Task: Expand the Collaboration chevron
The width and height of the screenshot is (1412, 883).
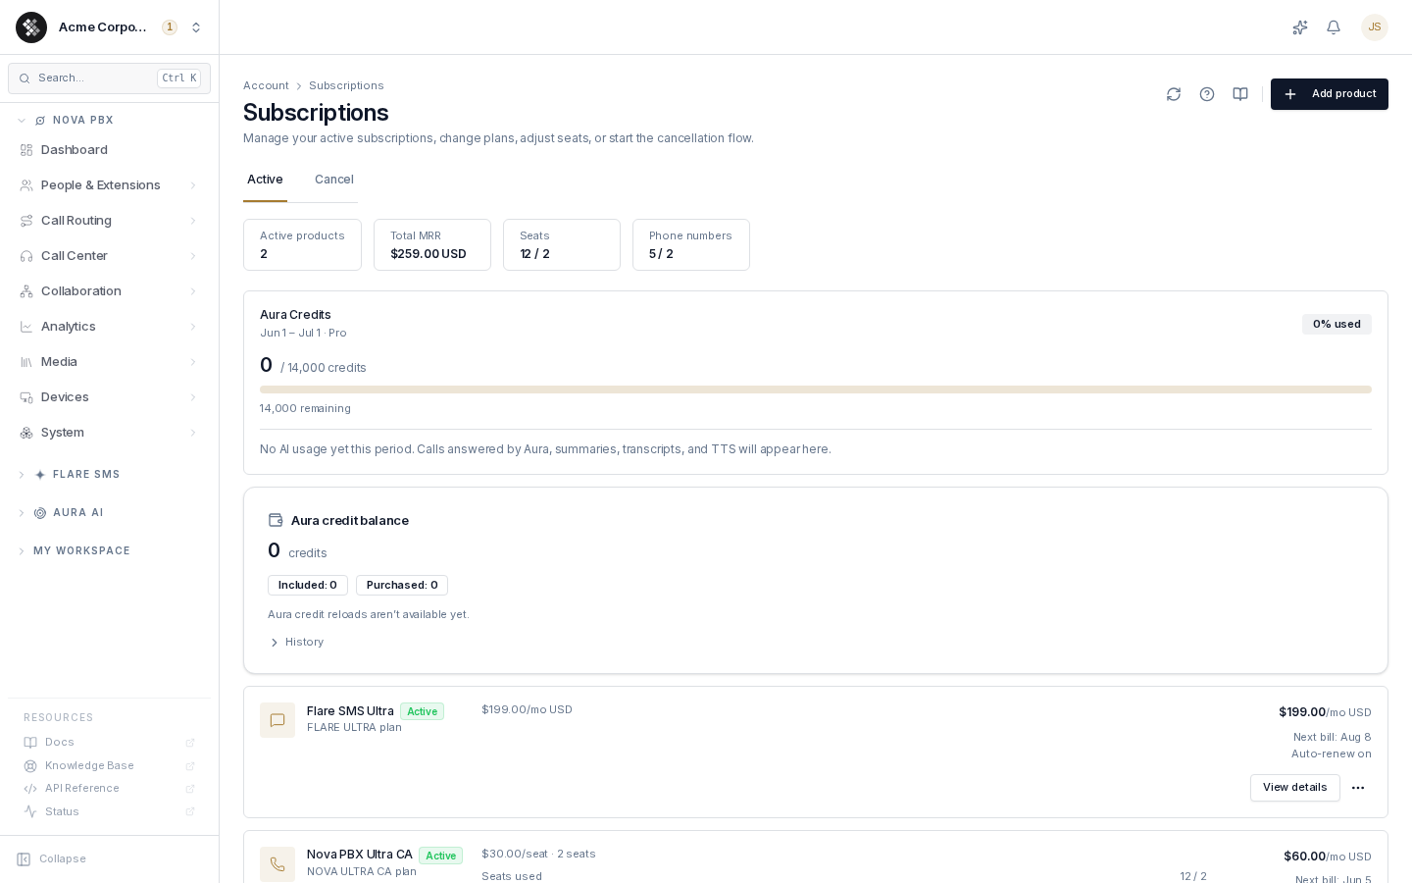Action: (193, 291)
